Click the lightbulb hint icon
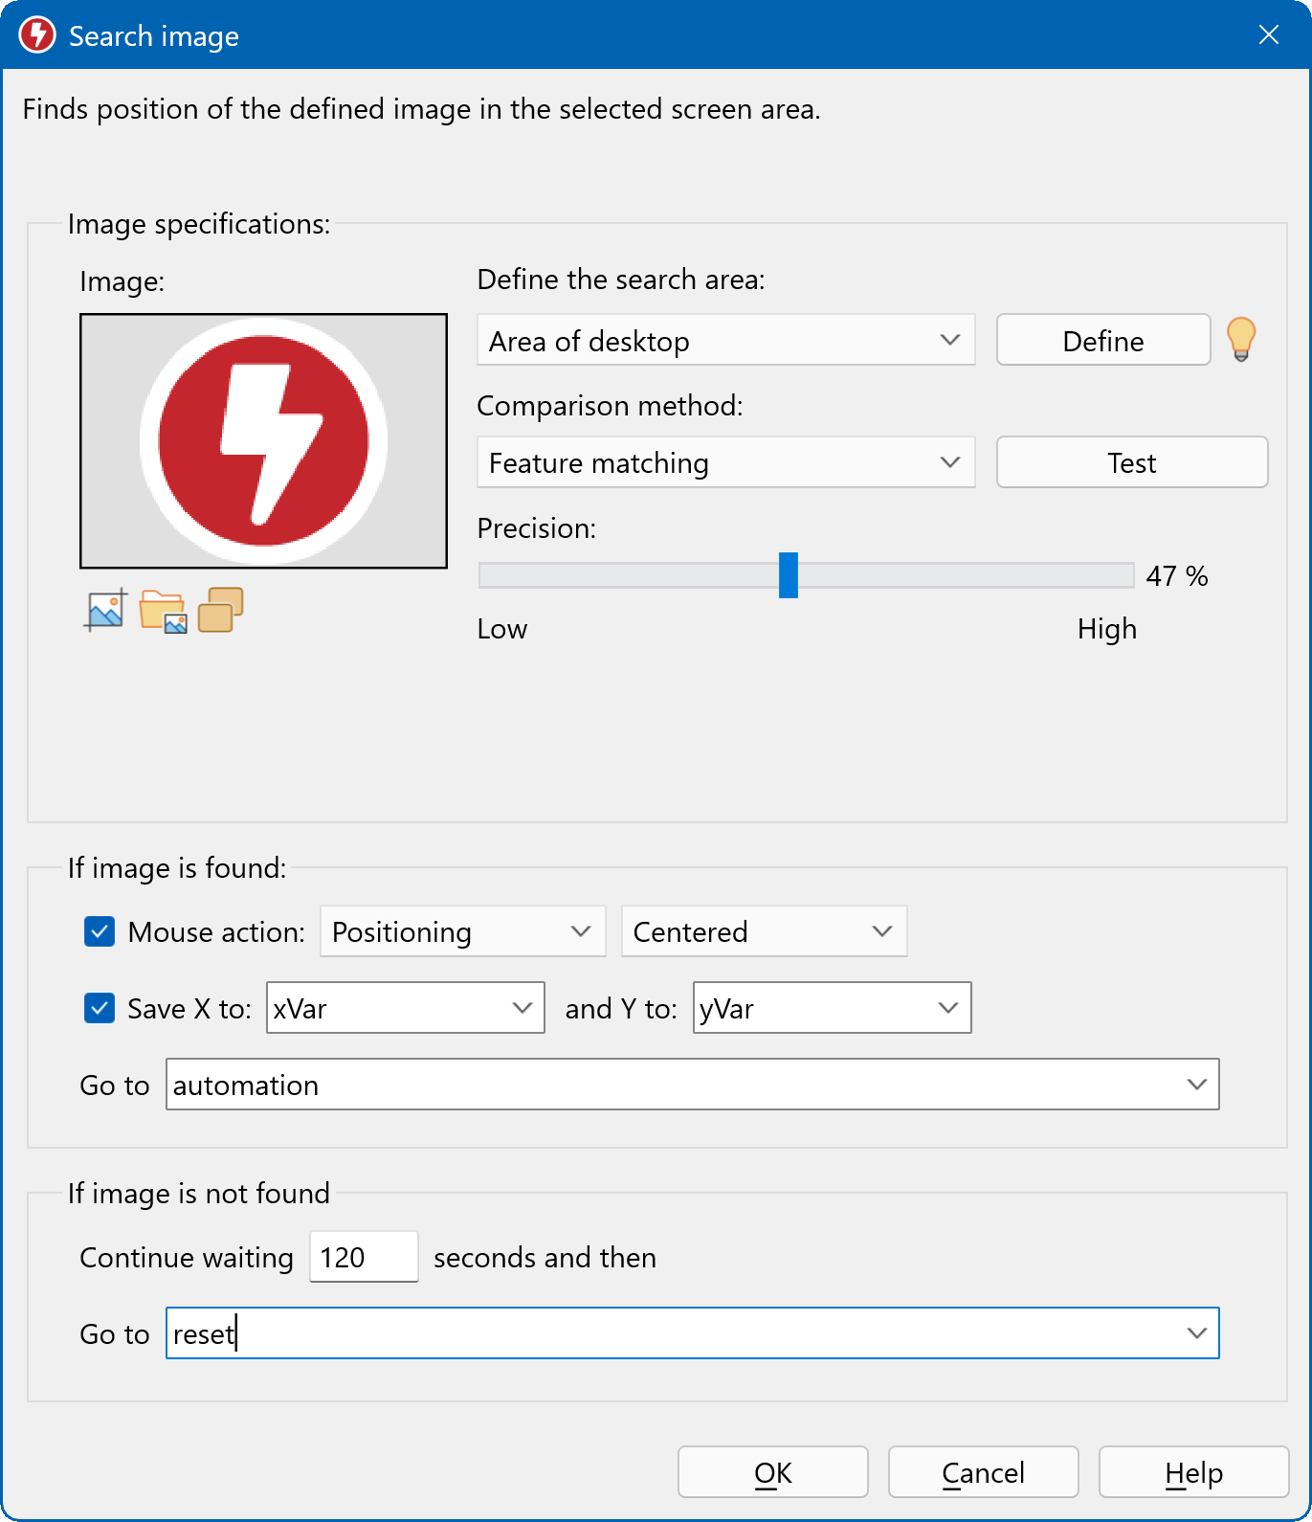 tap(1240, 339)
